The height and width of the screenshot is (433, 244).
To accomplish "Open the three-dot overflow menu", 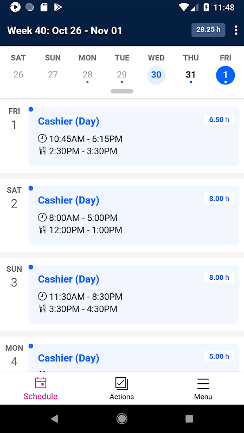I will point(236,30).
